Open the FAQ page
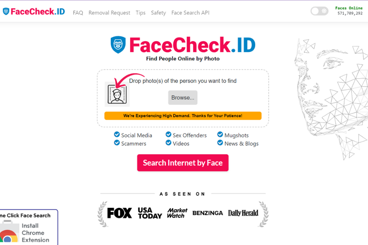 tap(78, 13)
